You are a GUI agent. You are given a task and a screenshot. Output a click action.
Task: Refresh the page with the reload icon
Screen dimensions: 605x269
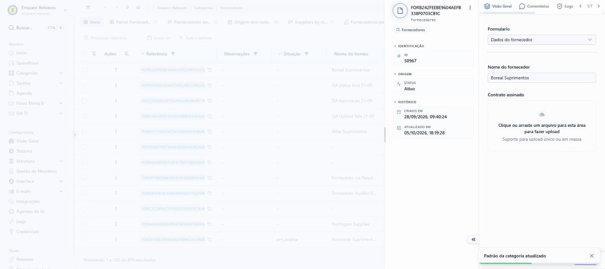click(x=127, y=8)
